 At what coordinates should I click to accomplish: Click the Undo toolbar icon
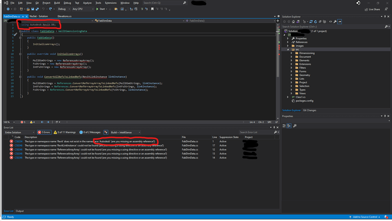(44, 9)
